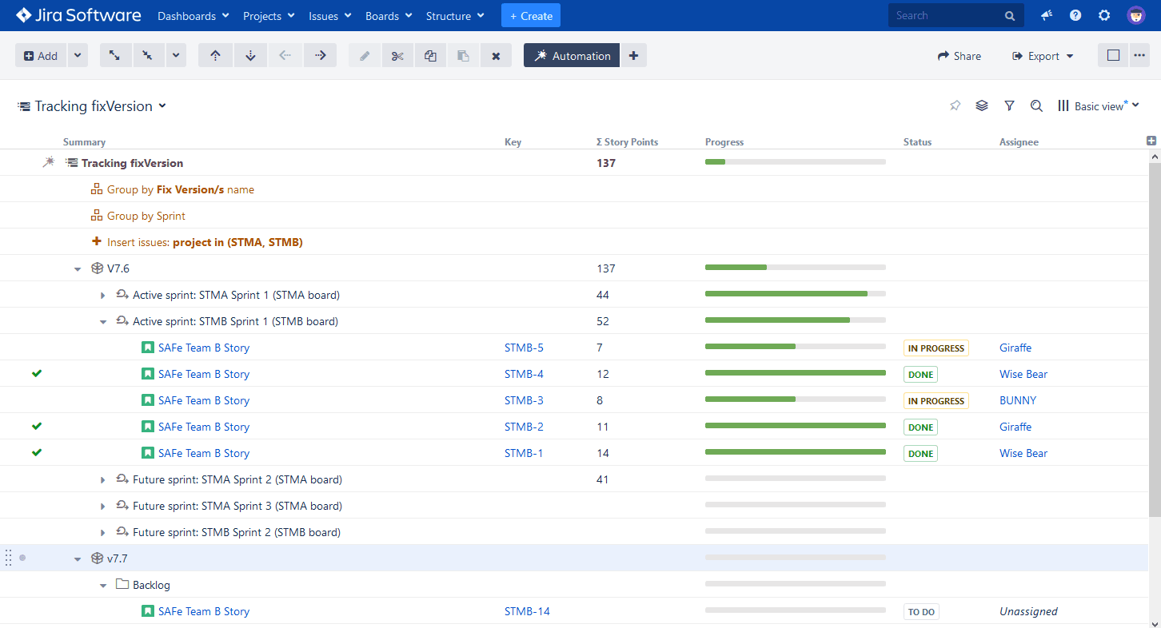Expand Active sprint STMA Sprint 1

click(102, 296)
